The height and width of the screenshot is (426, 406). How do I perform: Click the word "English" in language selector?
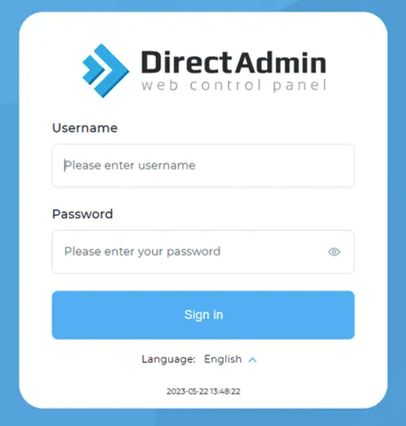pyautogui.click(x=223, y=359)
